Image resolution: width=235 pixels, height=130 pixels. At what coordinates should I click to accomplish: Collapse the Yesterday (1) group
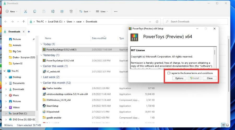42,55
